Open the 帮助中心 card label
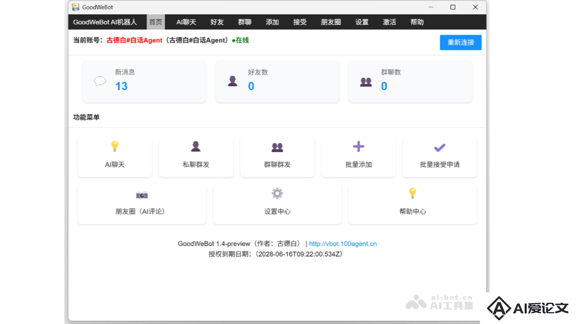The width and height of the screenshot is (576, 324). point(412,211)
